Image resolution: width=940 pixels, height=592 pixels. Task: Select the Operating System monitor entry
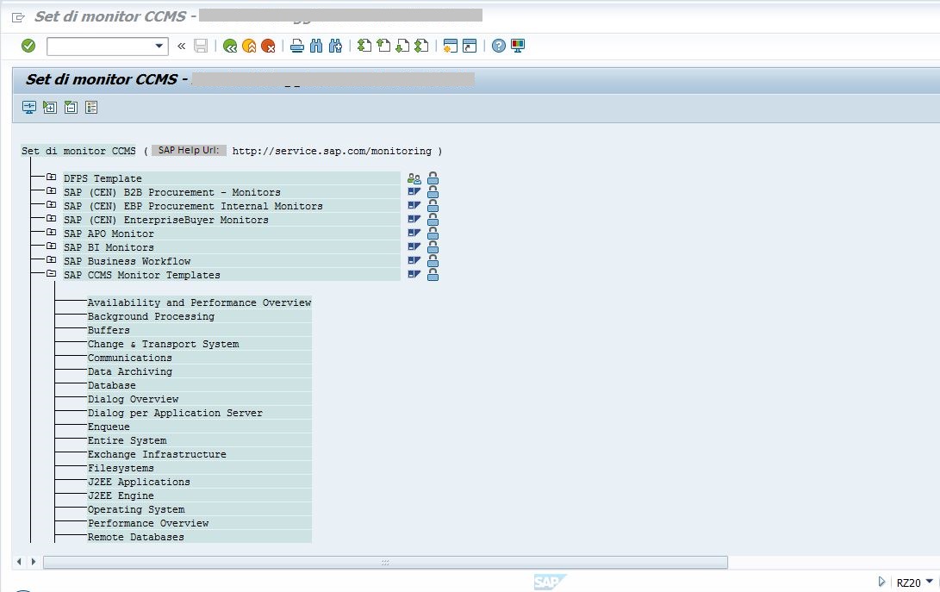[136, 509]
